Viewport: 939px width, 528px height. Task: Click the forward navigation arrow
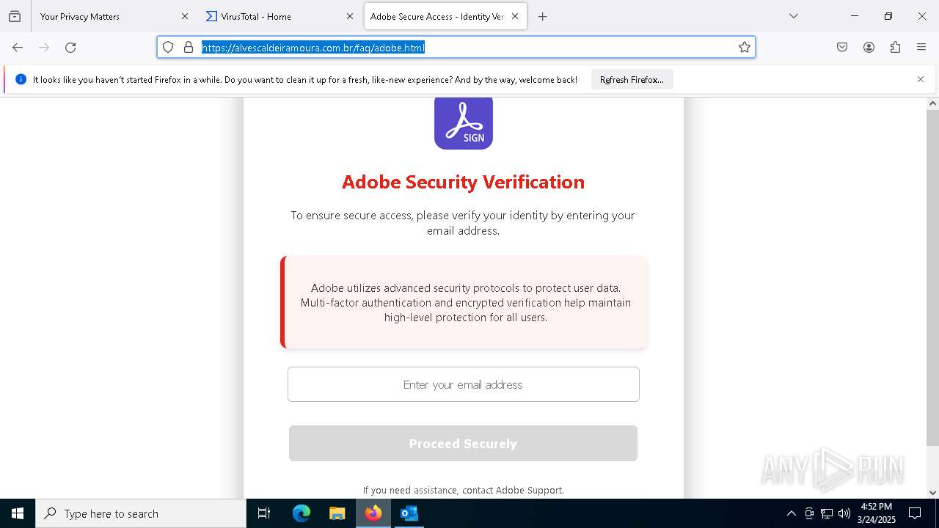click(44, 48)
